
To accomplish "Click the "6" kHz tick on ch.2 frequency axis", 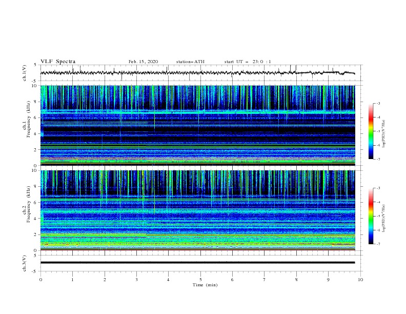I will click(36, 202).
